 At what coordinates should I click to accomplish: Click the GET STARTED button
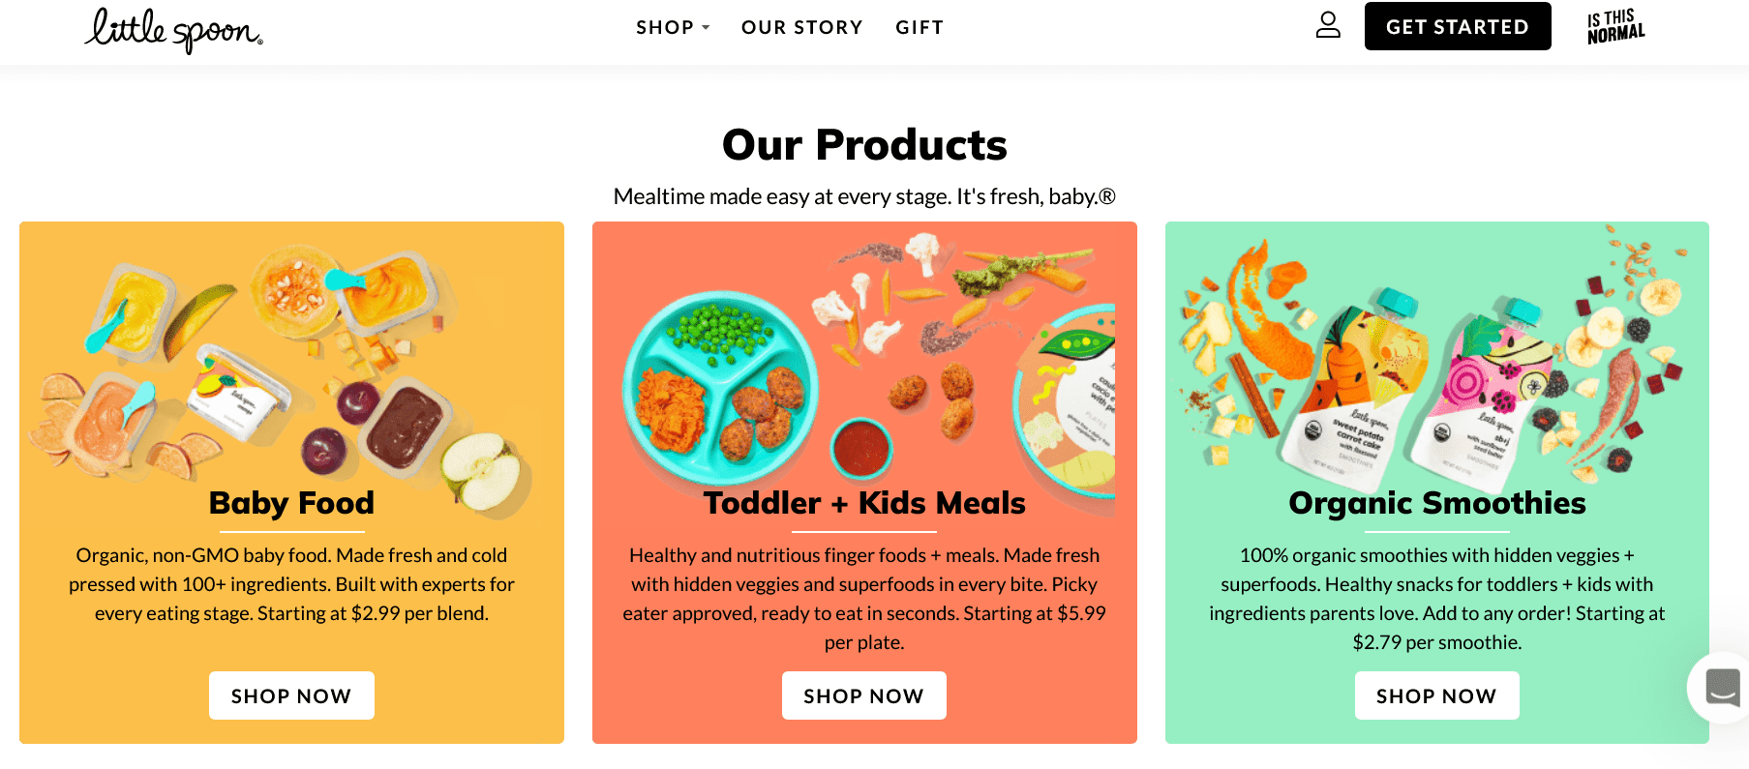[x=1457, y=26]
